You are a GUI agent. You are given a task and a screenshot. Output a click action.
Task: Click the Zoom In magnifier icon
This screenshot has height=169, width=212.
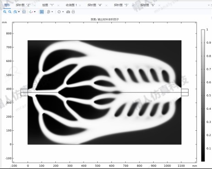click(x=5, y=12)
